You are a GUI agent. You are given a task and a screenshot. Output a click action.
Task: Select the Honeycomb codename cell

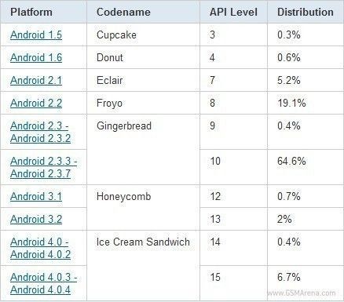[144, 208]
